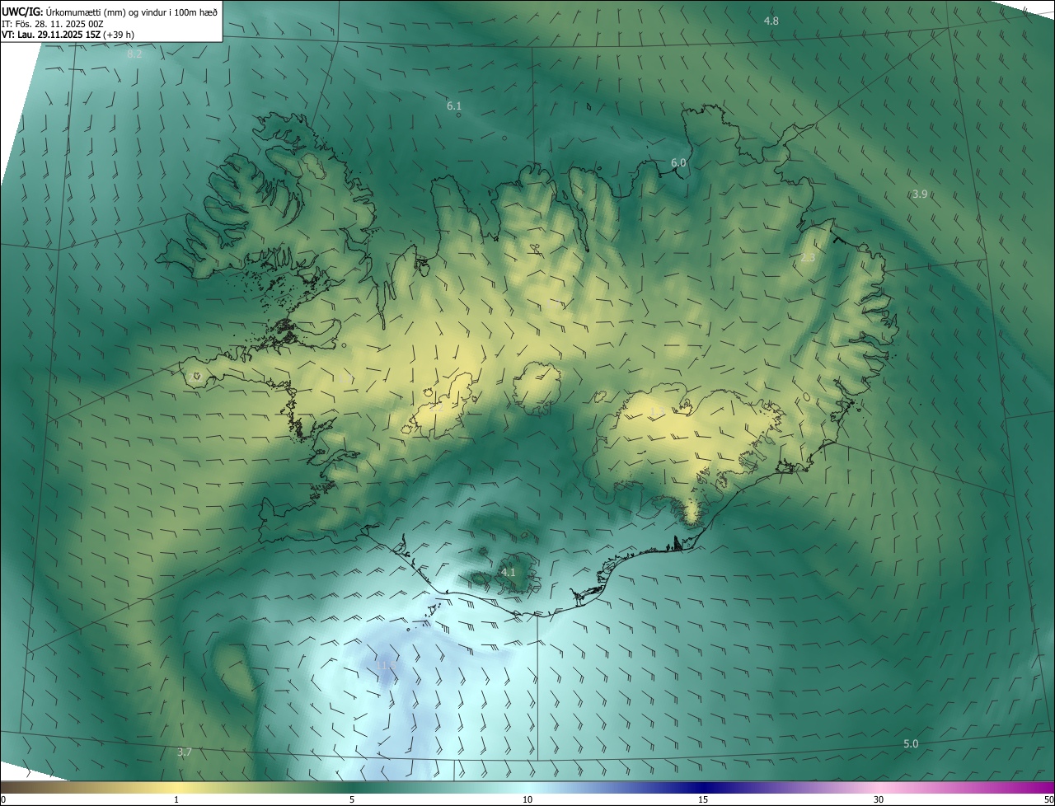This screenshot has width=1055, height=806.
Task: Click the 50 tick on the color scale
Action: 1048,800
